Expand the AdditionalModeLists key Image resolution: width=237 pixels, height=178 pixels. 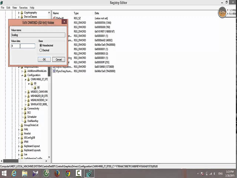click(22, 71)
